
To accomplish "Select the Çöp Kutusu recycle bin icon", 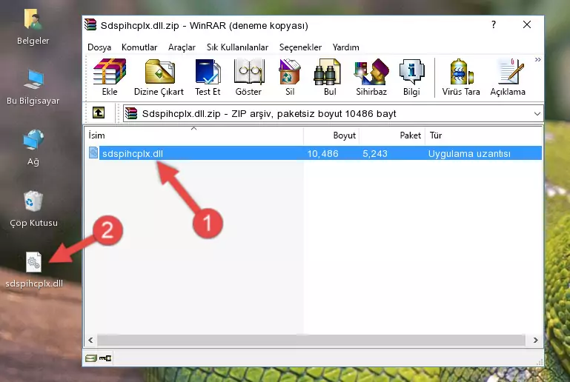I will coord(33,209).
